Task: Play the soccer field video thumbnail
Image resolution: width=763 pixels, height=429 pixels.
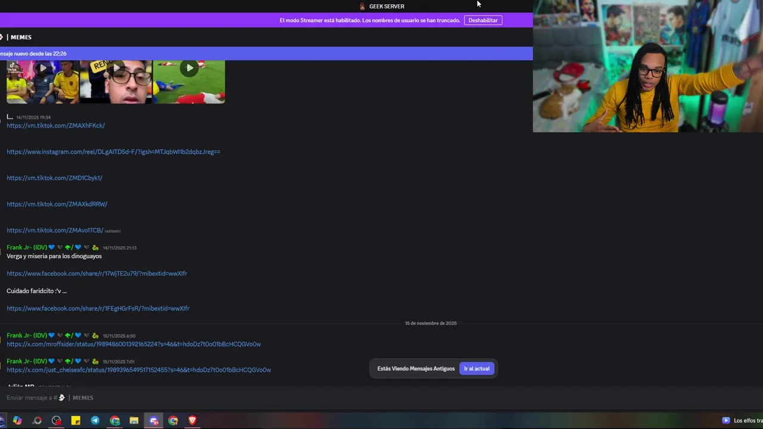Action: point(189,82)
